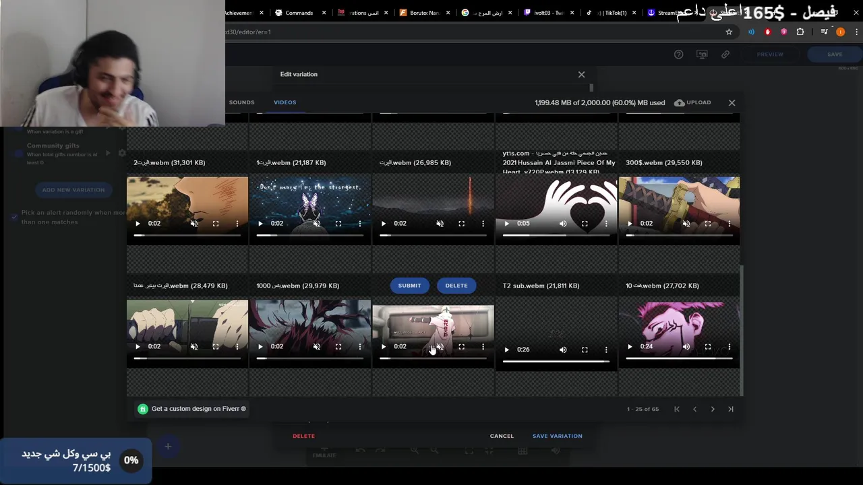Seek in the Hussain Al Jassmi video progress bar

[x=556, y=236]
